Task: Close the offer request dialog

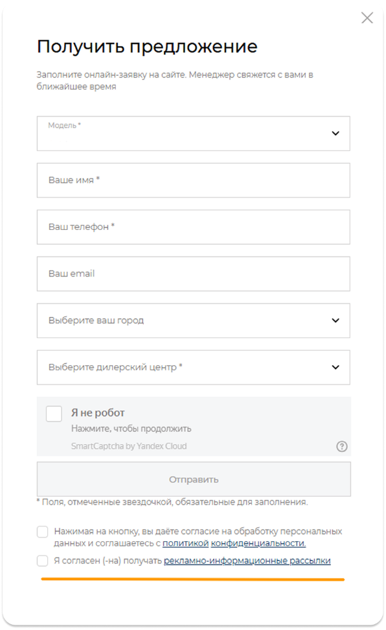Action: [367, 17]
